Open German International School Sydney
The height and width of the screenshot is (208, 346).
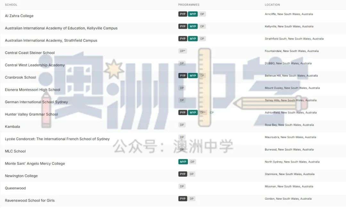pos(36,102)
